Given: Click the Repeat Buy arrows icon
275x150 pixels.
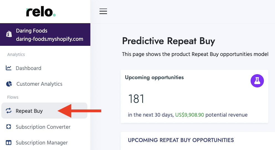Looking at the screenshot, I should [9, 111].
